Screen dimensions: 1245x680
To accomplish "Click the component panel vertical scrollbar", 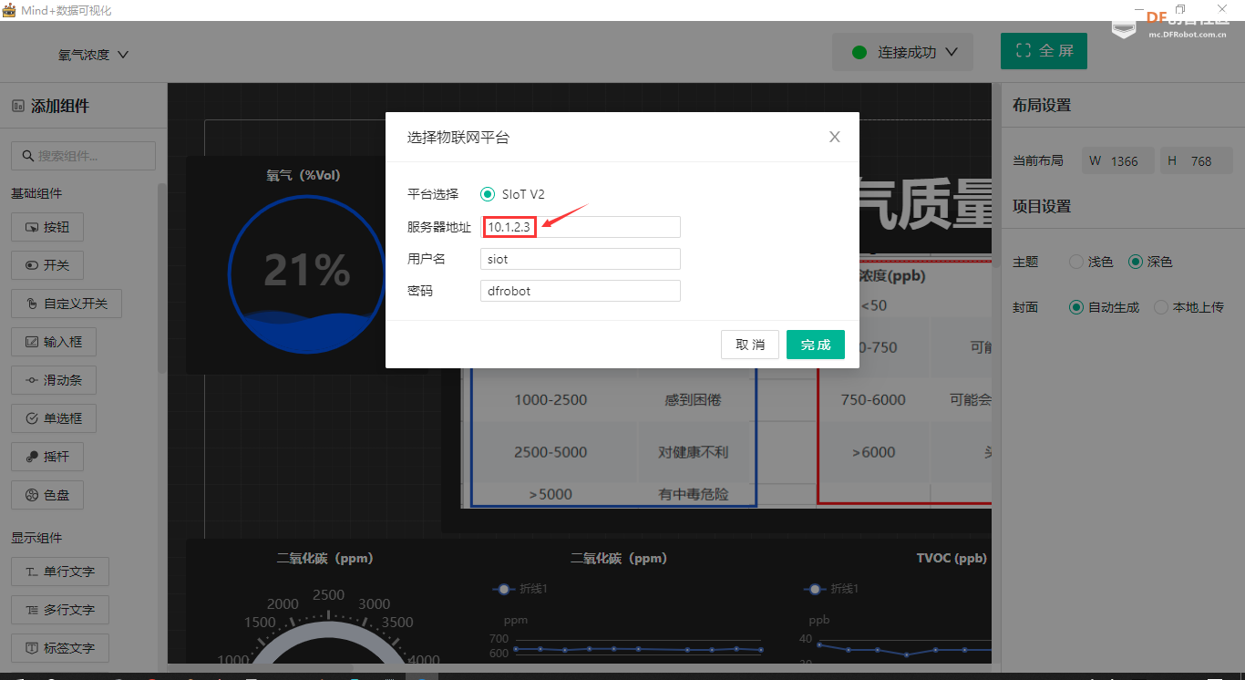I will tap(162, 278).
